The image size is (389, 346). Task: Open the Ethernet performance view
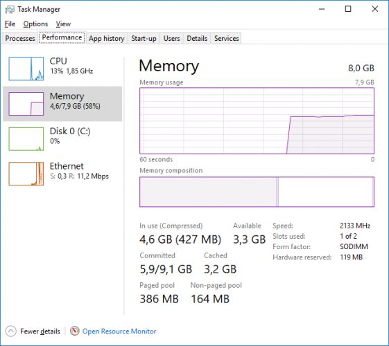point(62,174)
